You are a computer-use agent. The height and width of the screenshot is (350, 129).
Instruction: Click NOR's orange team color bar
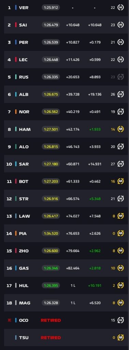(16, 112)
